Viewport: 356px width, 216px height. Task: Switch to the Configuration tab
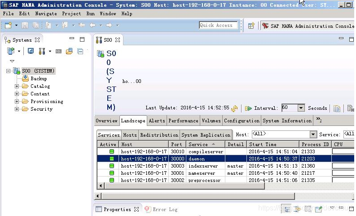coord(242,121)
